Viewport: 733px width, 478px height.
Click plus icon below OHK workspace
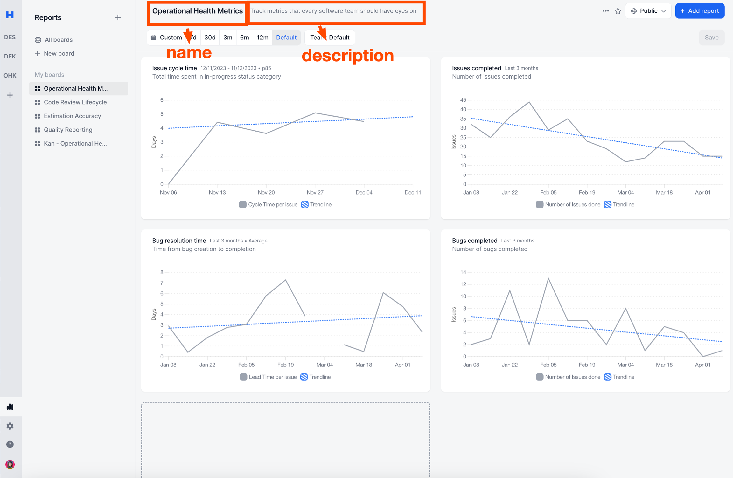(10, 95)
